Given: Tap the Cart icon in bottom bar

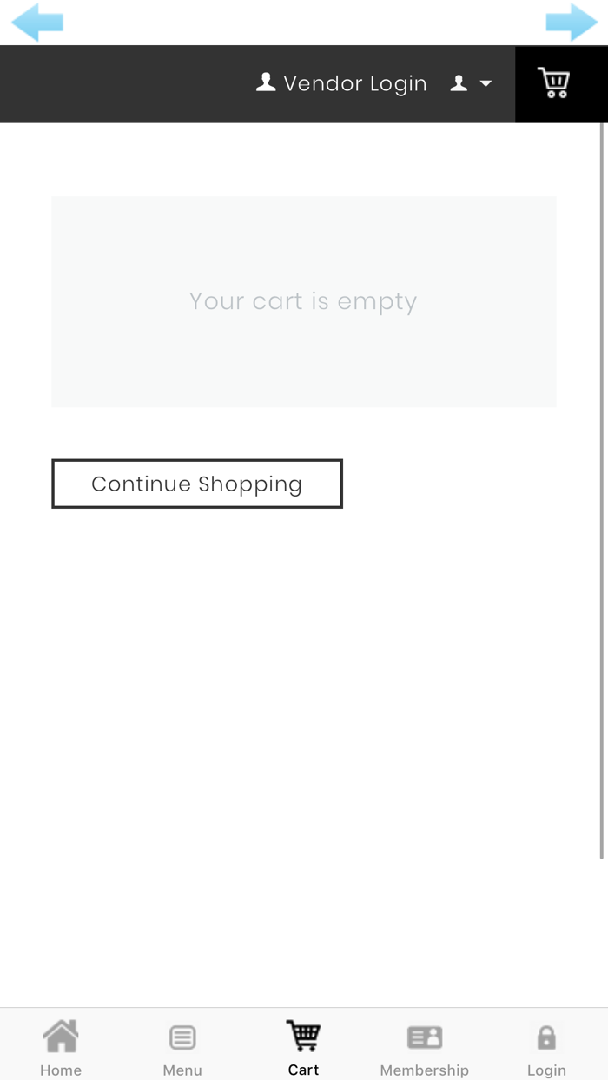Looking at the screenshot, I should 303,1036.
